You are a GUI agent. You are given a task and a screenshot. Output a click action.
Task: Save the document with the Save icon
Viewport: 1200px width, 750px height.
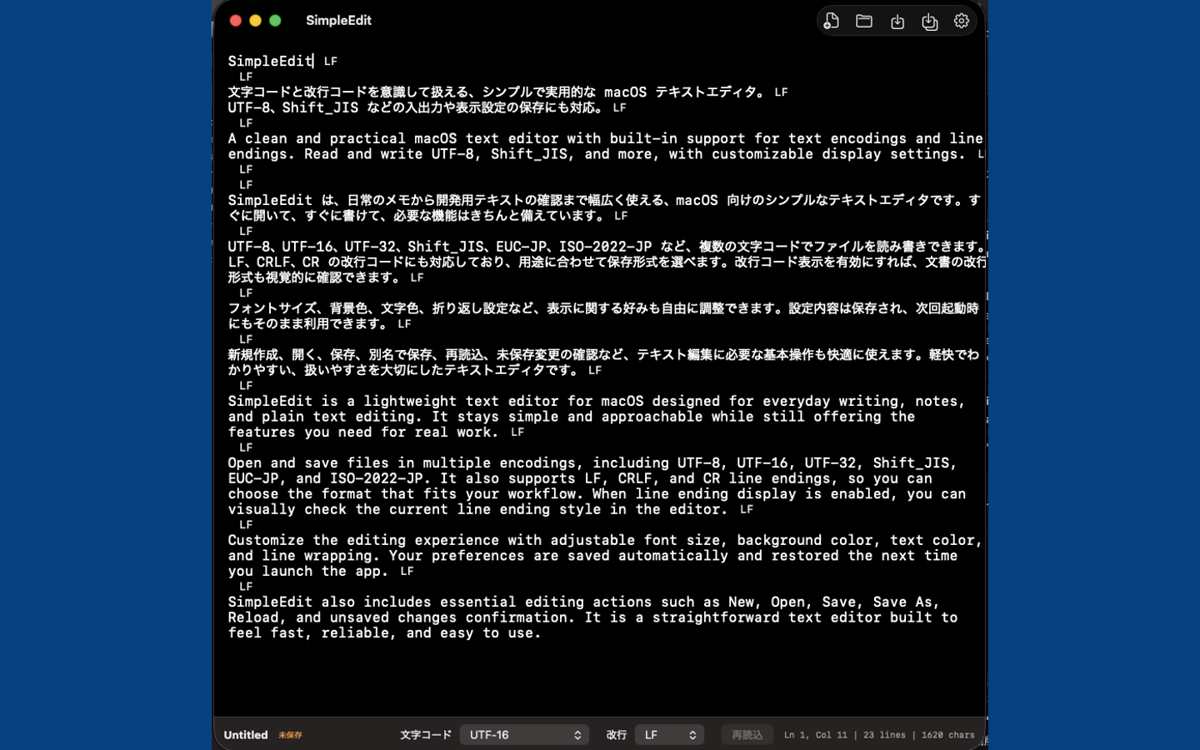897,21
